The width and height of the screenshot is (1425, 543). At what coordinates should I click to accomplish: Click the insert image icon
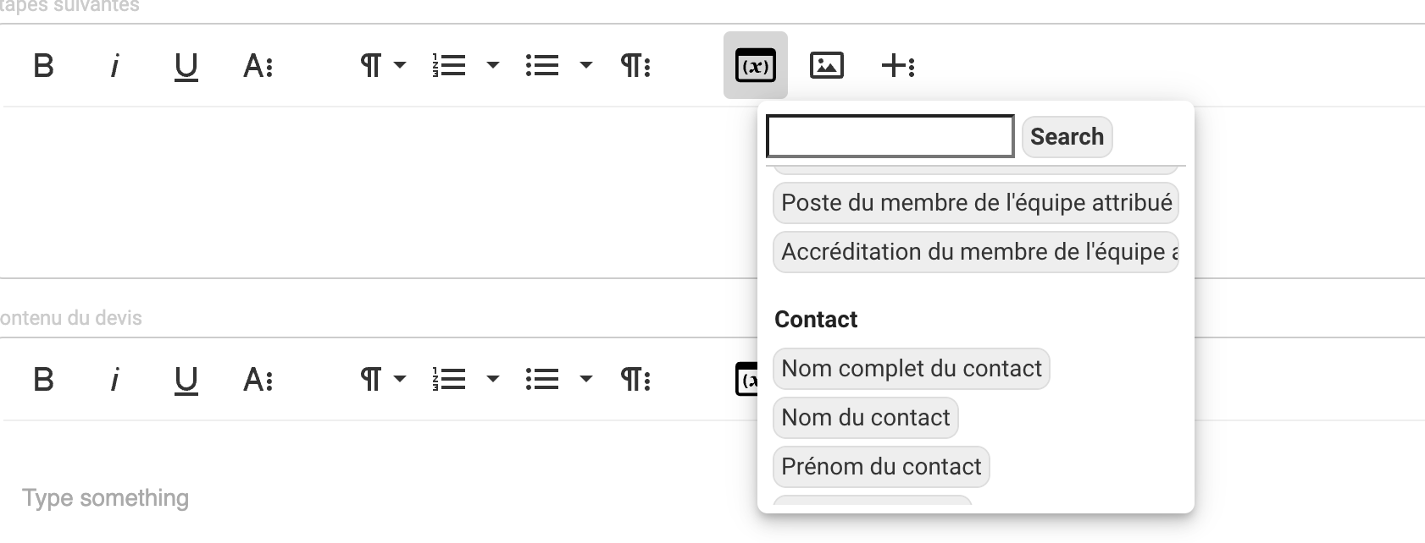click(x=826, y=65)
